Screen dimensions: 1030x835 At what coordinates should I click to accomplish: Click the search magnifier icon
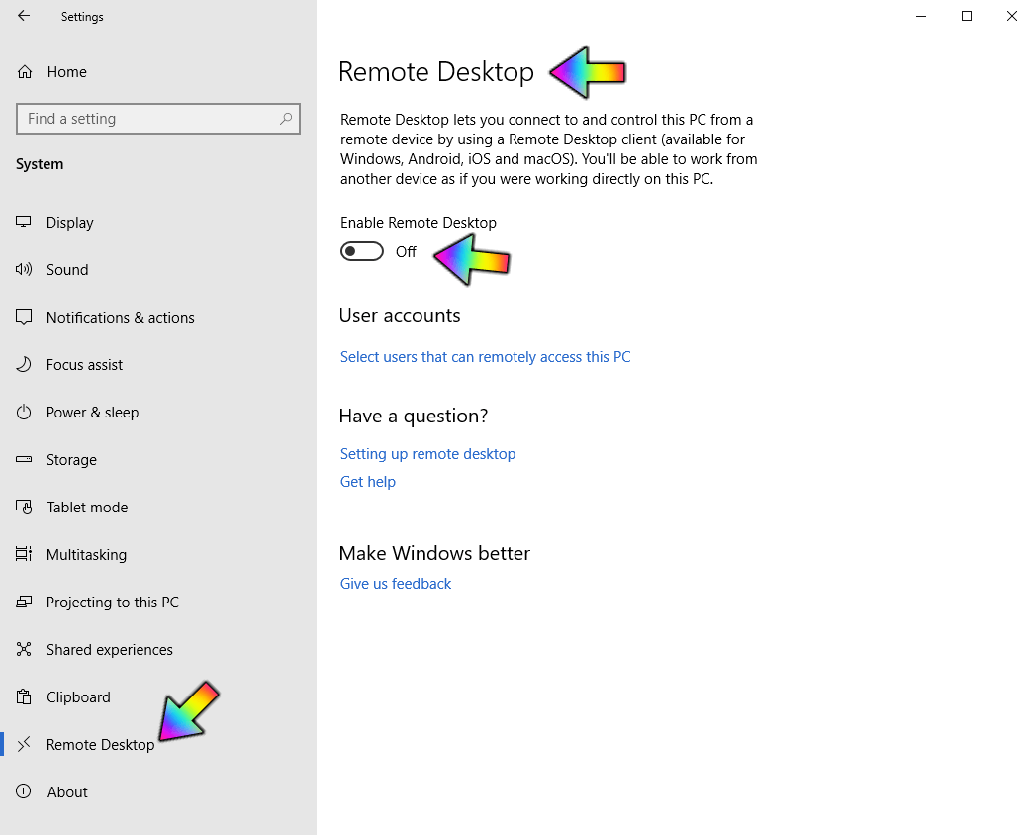pos(286,119)
